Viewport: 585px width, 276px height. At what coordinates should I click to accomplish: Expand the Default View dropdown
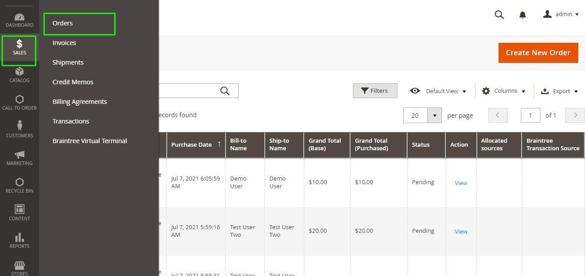438,91
